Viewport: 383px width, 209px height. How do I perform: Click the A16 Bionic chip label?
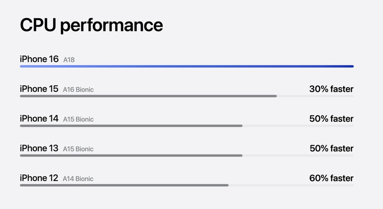pyautogui.click(x=78, y=90)
